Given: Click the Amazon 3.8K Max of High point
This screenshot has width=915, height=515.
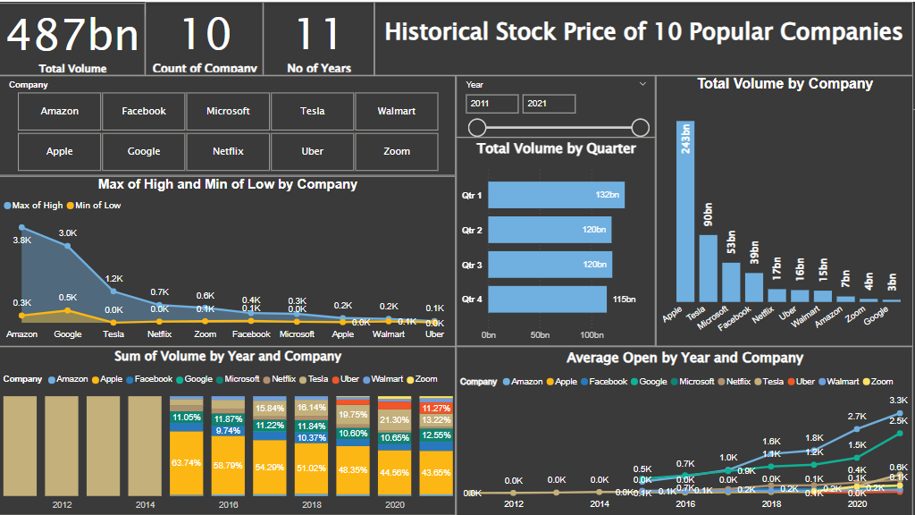Looking at the screenshot, I should point(21,227).
